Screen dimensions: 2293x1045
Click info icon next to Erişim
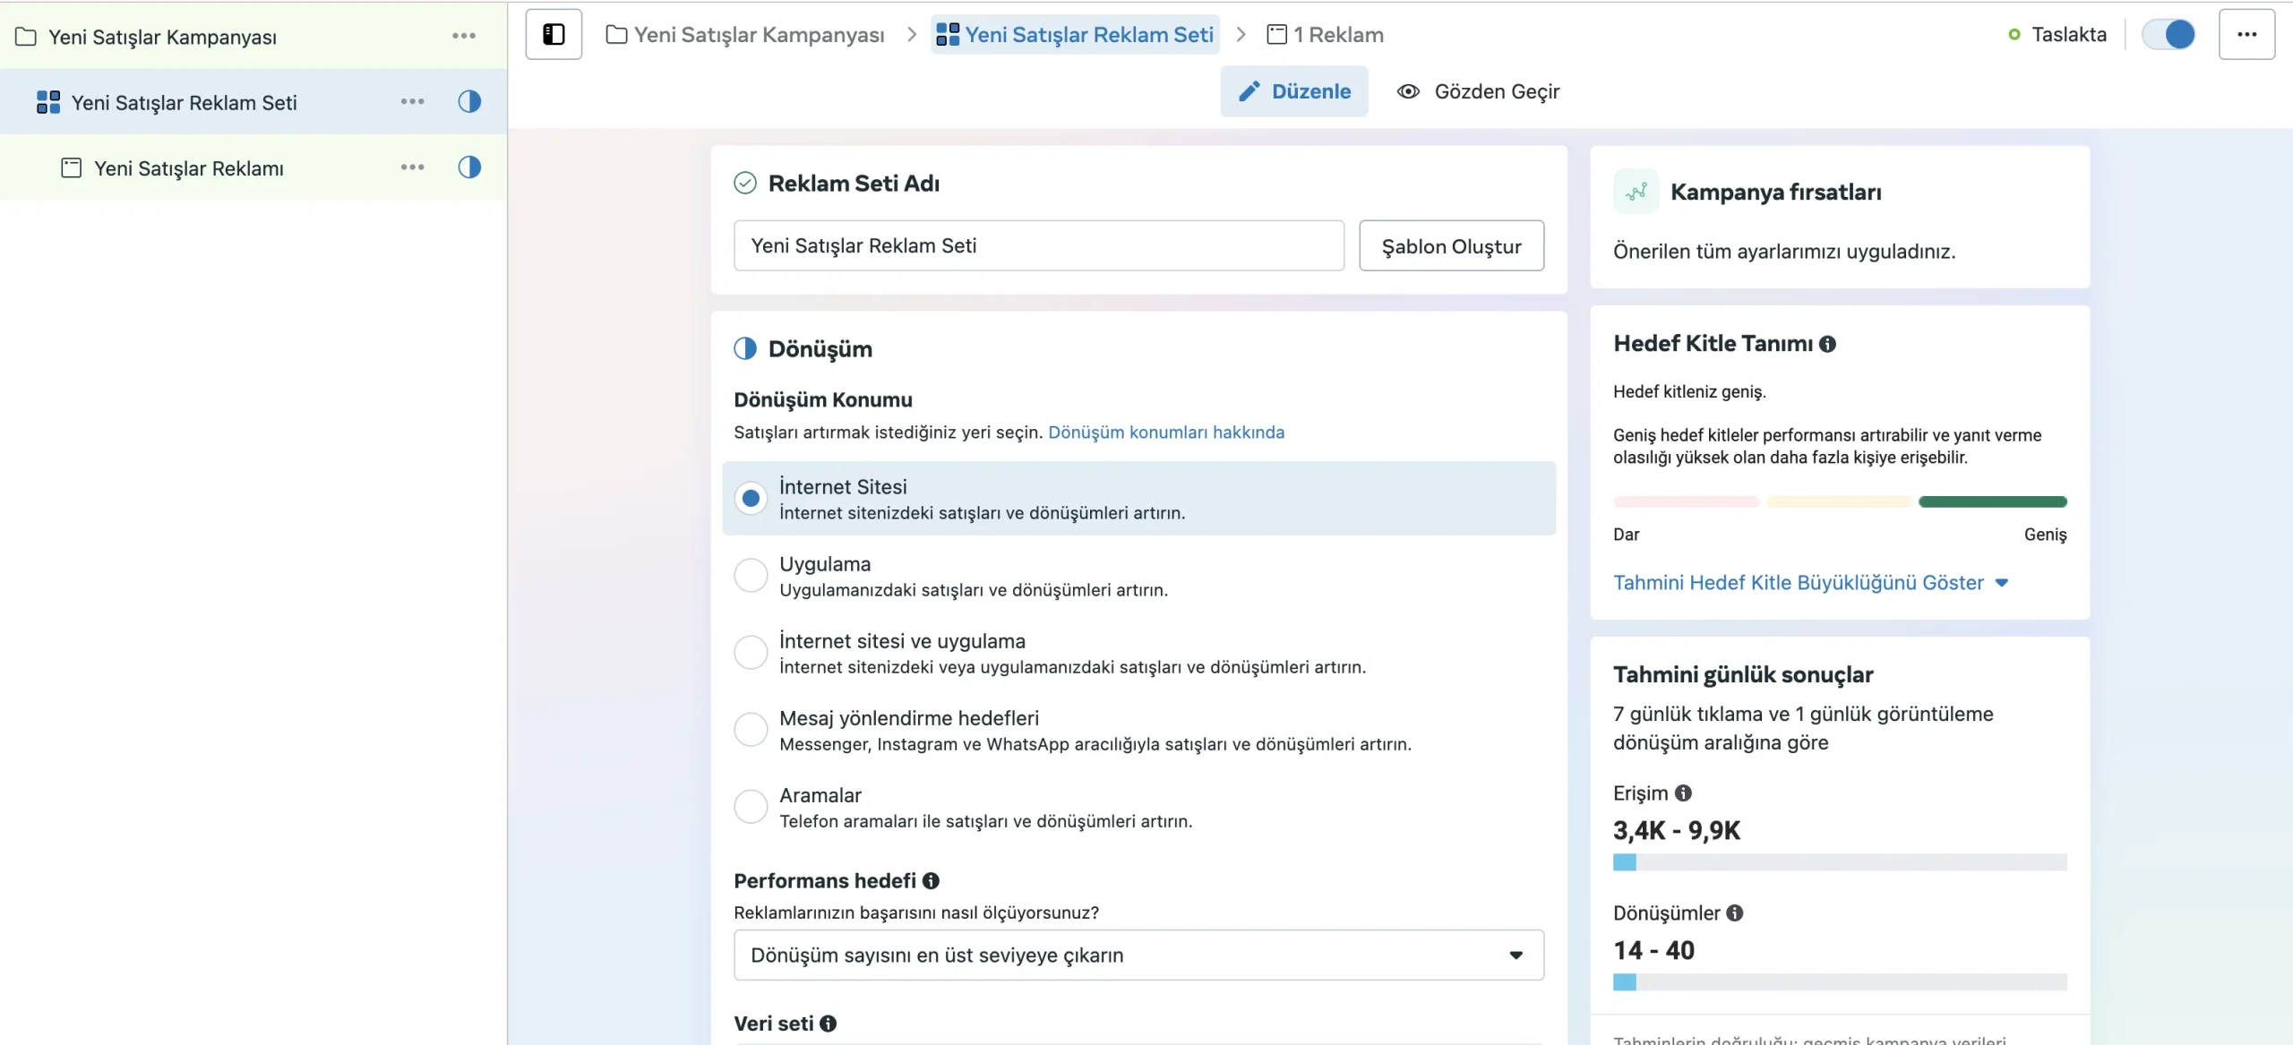tap(1683, 793)
